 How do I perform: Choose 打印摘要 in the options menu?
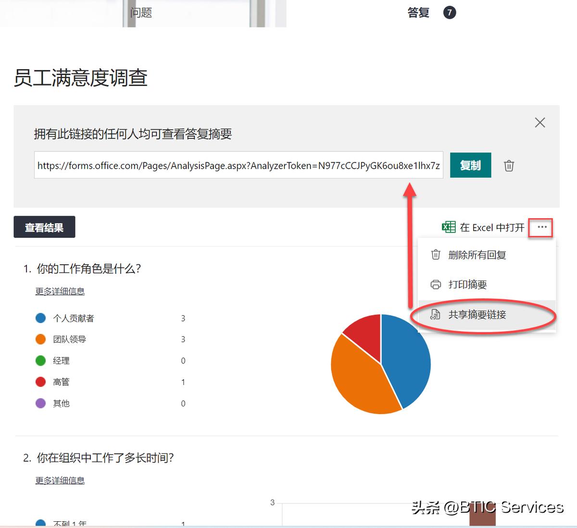(468, 284)
